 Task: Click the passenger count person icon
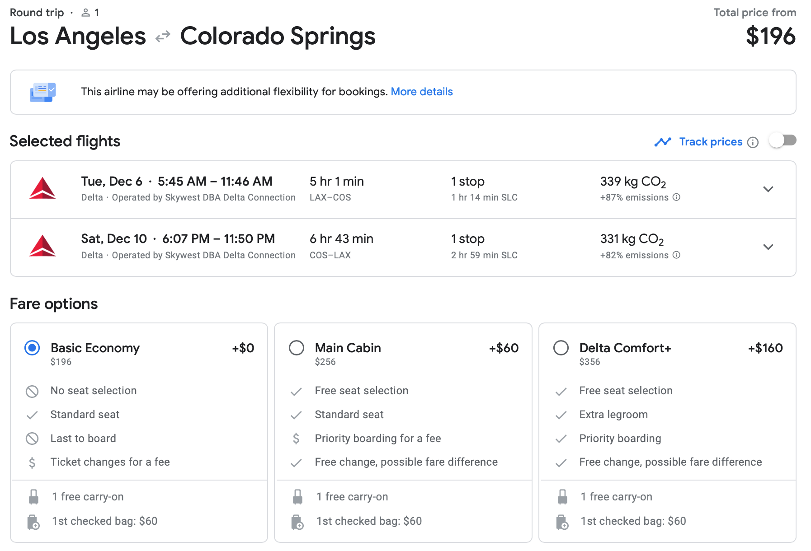click(x=85, y=13)
